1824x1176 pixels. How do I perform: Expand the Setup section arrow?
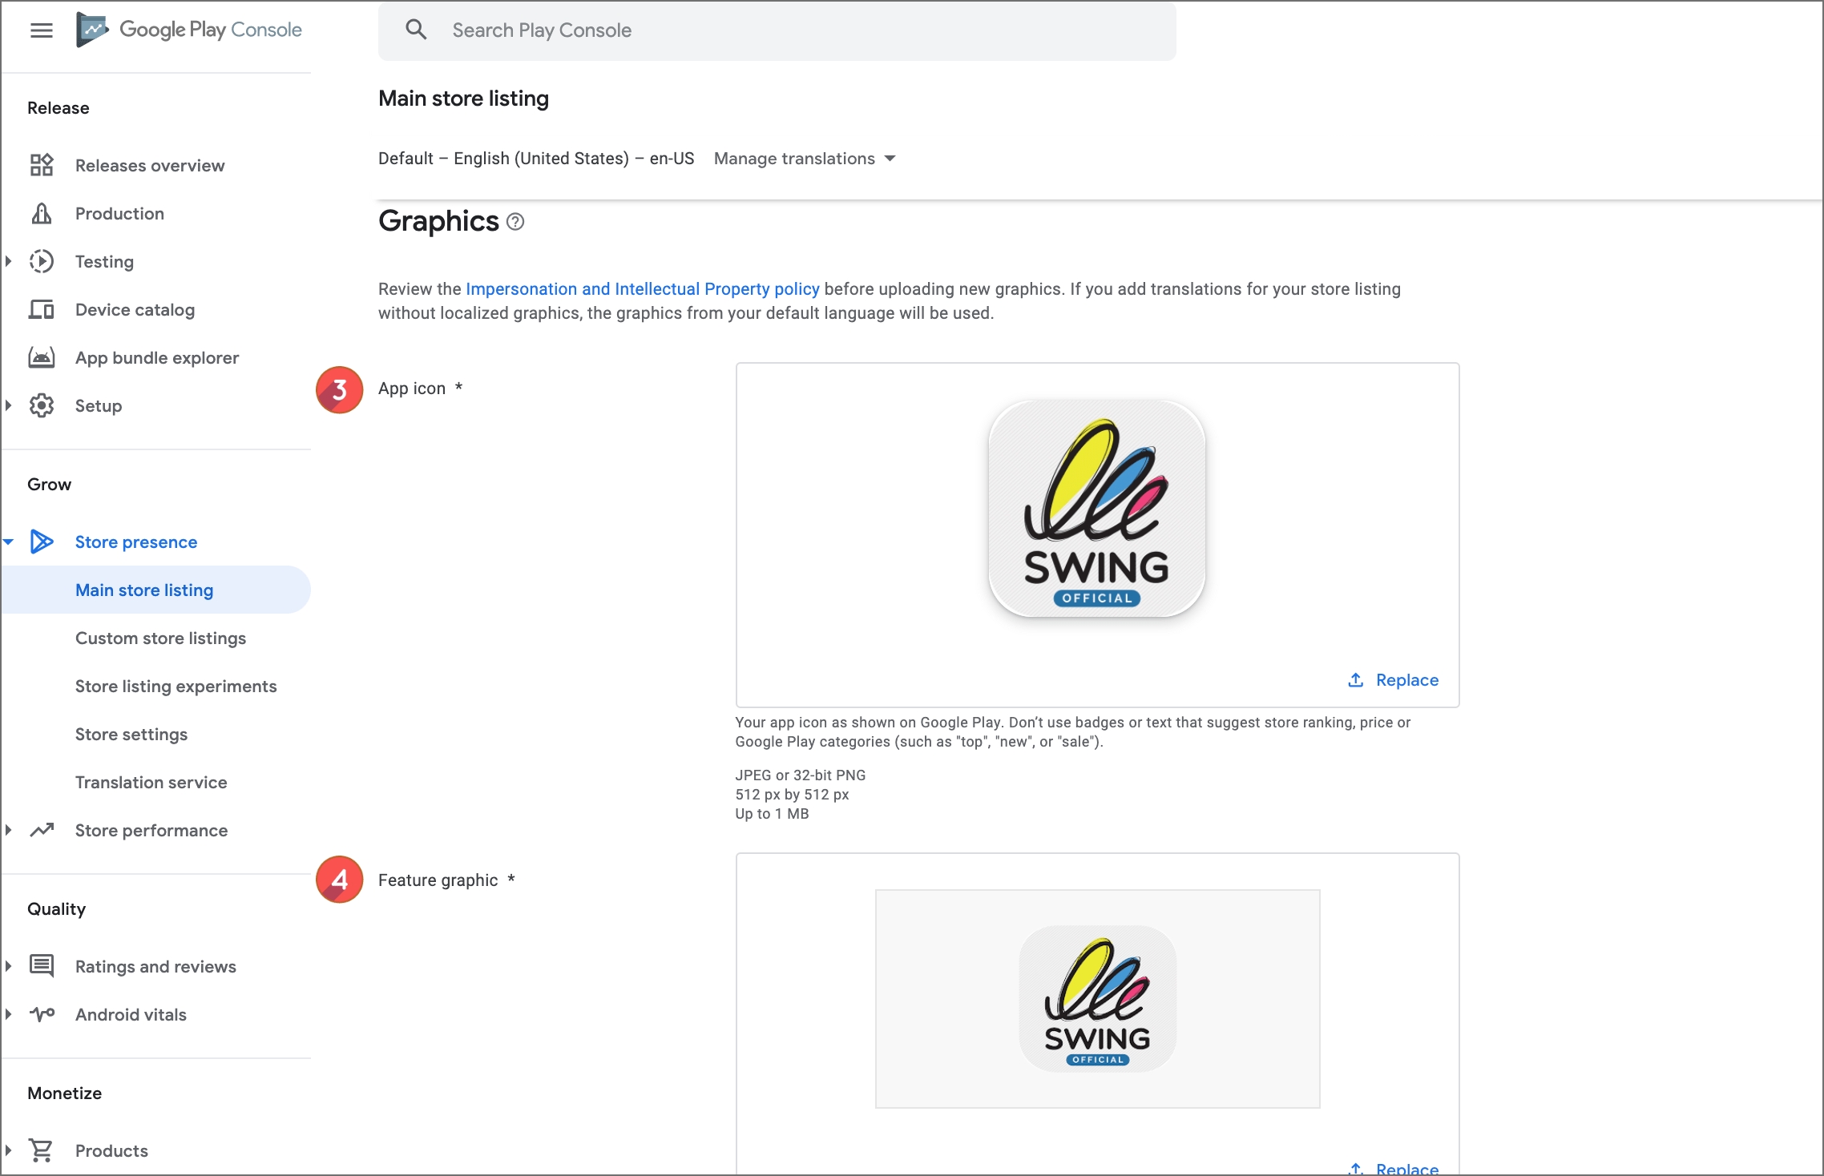(9, 405)
